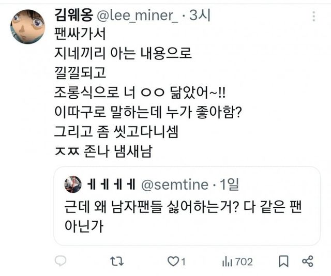Image resolution: width=331 pixels, height=276 pixels.
Task: Retweet this post using the retweet icon
Action: point(116,262)
